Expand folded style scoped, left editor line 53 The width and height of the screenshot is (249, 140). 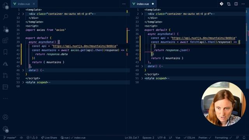[23, 82]
